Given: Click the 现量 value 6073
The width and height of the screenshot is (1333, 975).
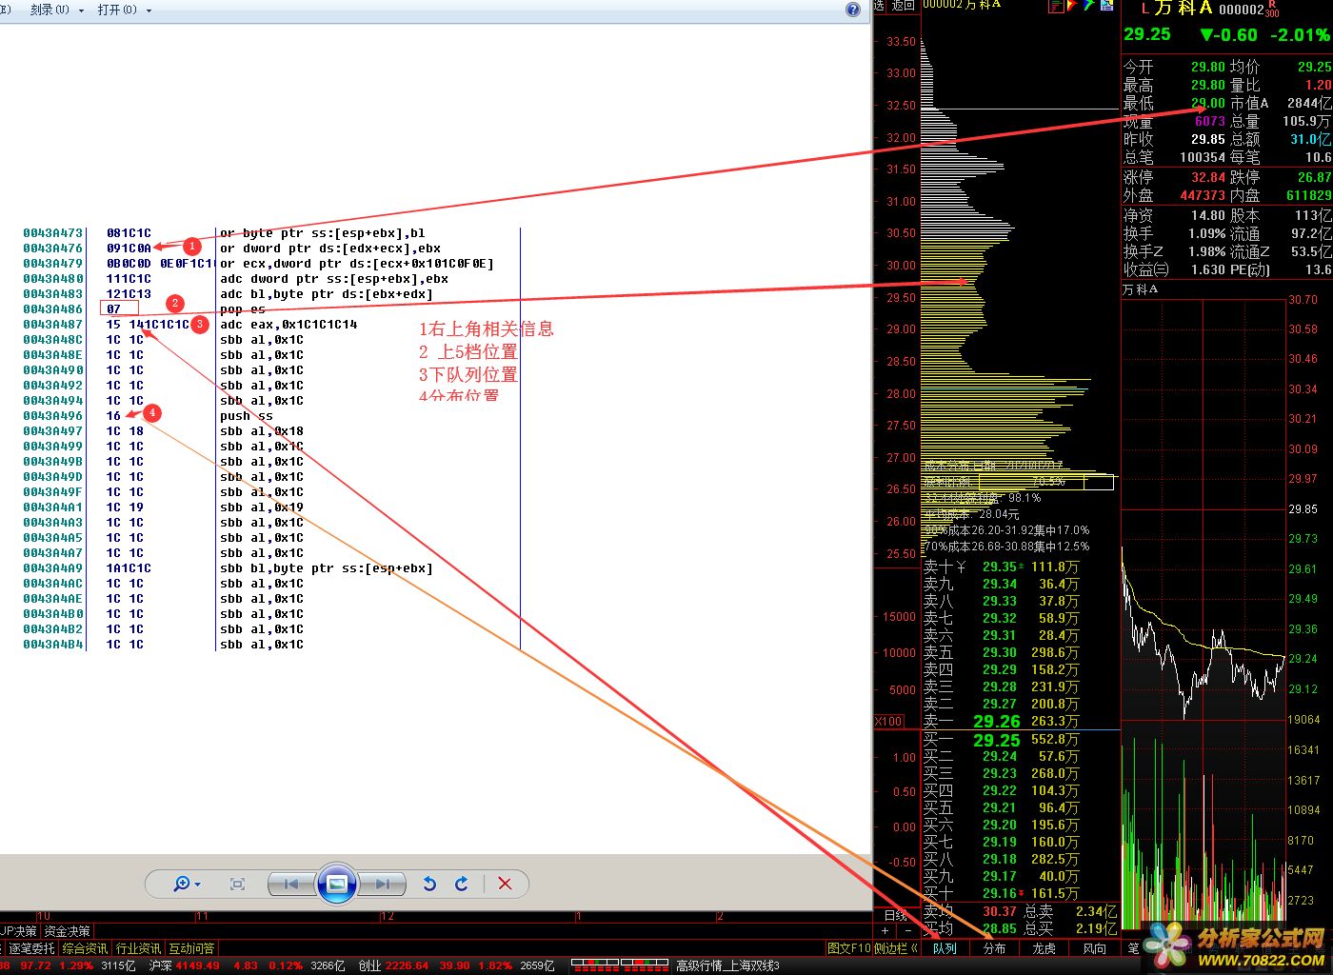Looking at the screenshot, I should click(1209, 121).
